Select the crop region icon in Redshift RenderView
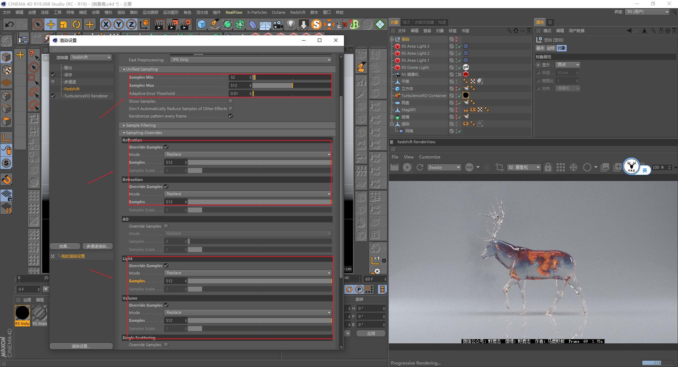Viewport: 678px width, 367px height. coord(500,167)
